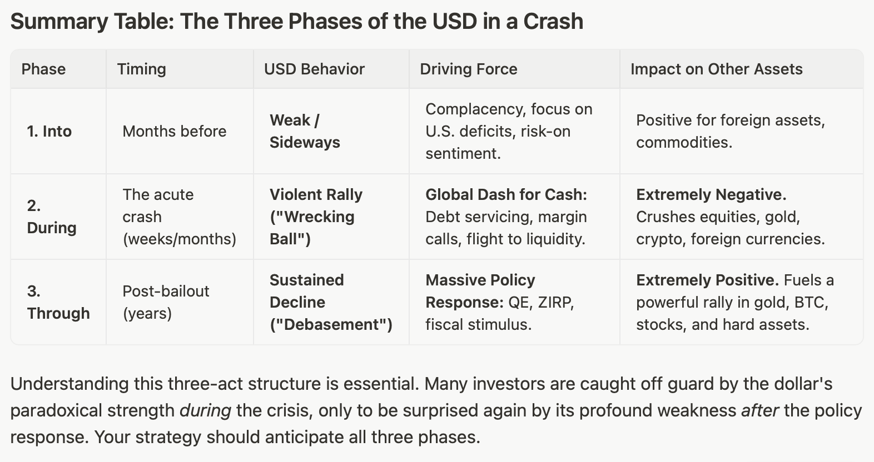Click the Driving Force column header
874x462 pixels.
[468, 69]
